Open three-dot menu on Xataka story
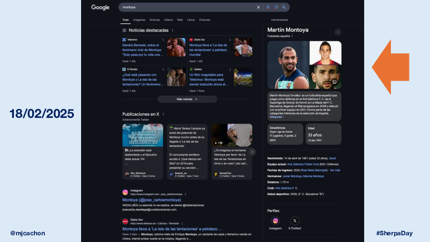Image resolution: width=430 pixels, height=242 pixels. (x=230, y=69)
